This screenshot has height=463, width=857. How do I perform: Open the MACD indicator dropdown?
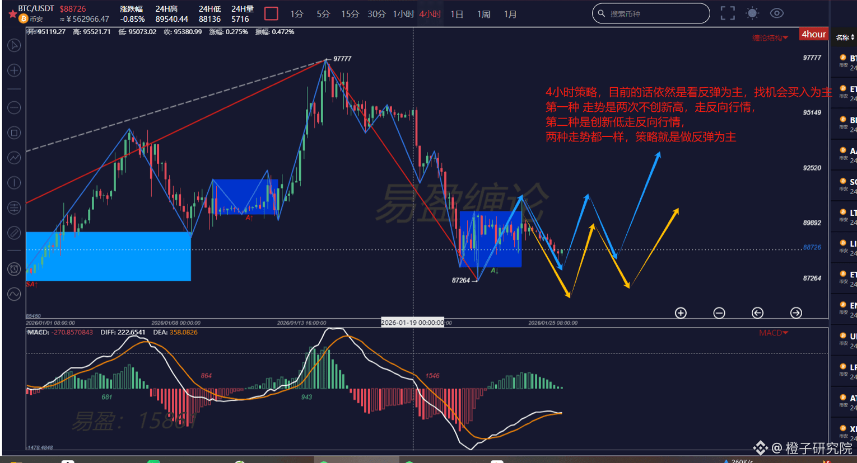(774, 332)
